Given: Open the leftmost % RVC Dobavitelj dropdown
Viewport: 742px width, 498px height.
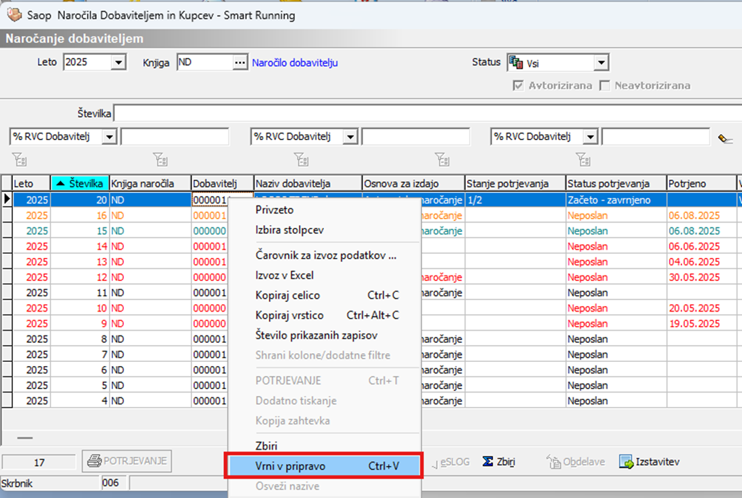Looking at the screenshot, I should (110, 137).
